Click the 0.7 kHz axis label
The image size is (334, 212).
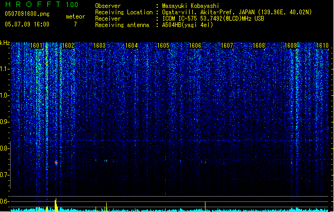5,175
